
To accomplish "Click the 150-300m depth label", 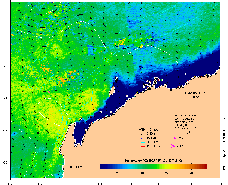I will point(153,146).
